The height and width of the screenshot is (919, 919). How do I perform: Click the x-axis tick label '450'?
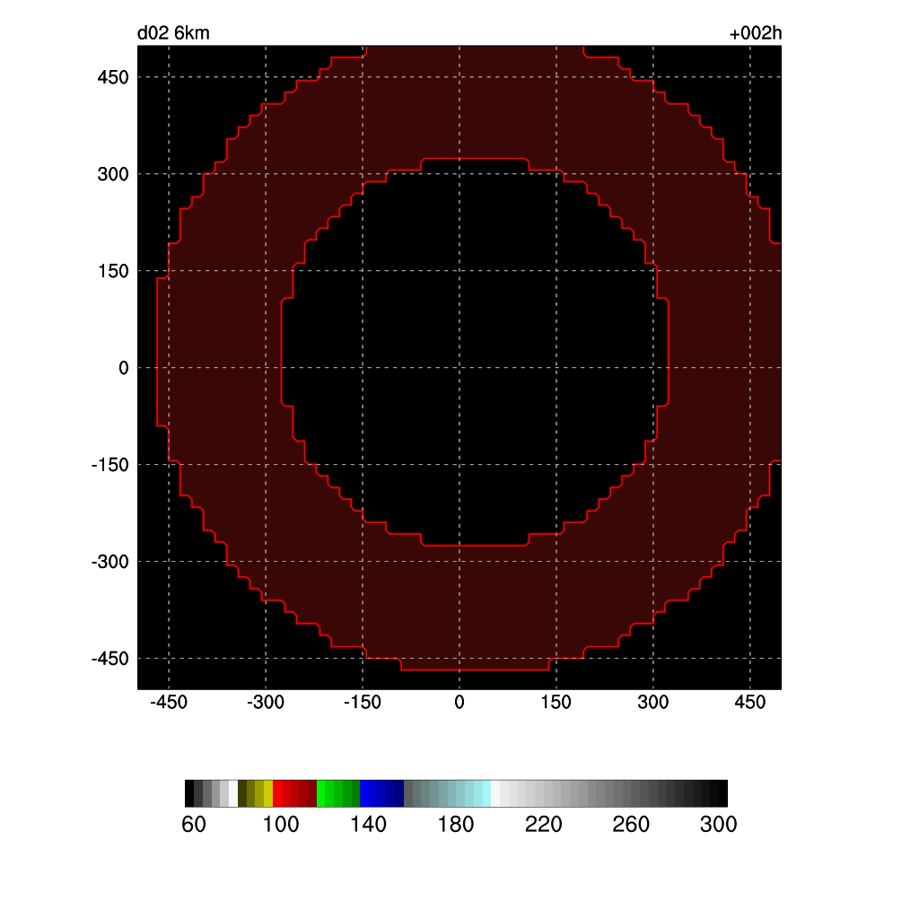coord(750,702)
